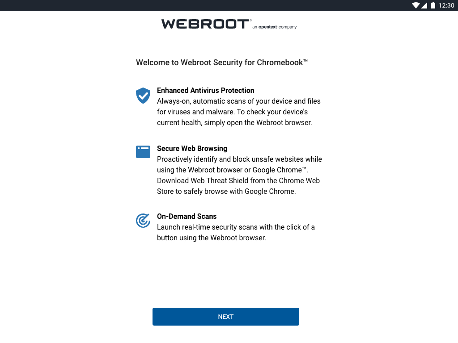Click the Secure Web Browsing window icon

143,152
